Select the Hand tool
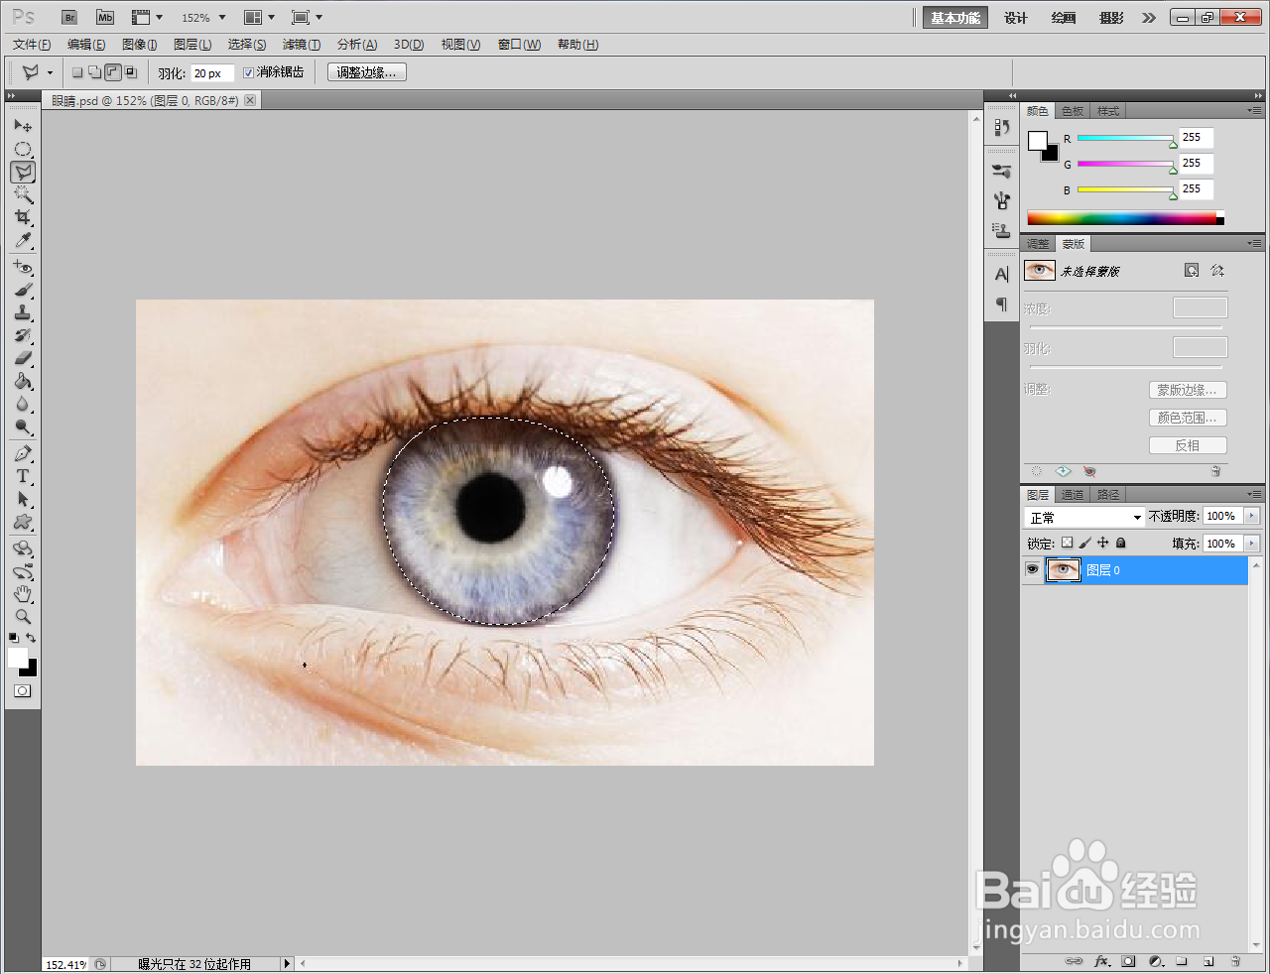This screenshot has width=1270, height=974. [23, 594]
